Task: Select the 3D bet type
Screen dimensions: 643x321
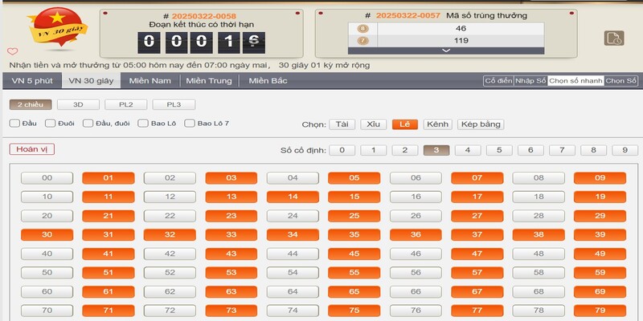Action: tap(79, 104)
